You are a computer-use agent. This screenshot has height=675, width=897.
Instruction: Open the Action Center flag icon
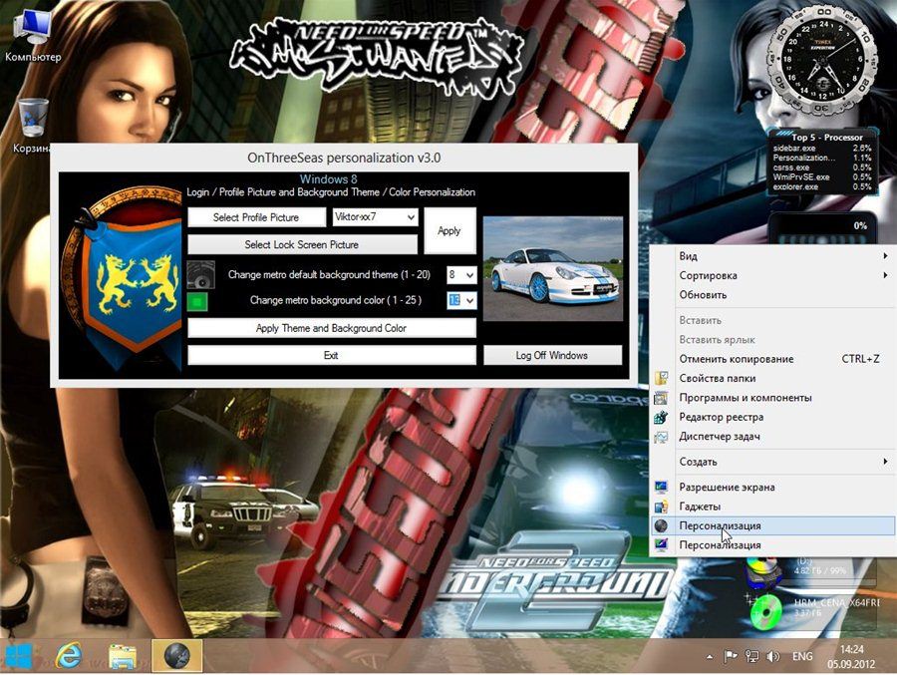click(x=729, y=657)
